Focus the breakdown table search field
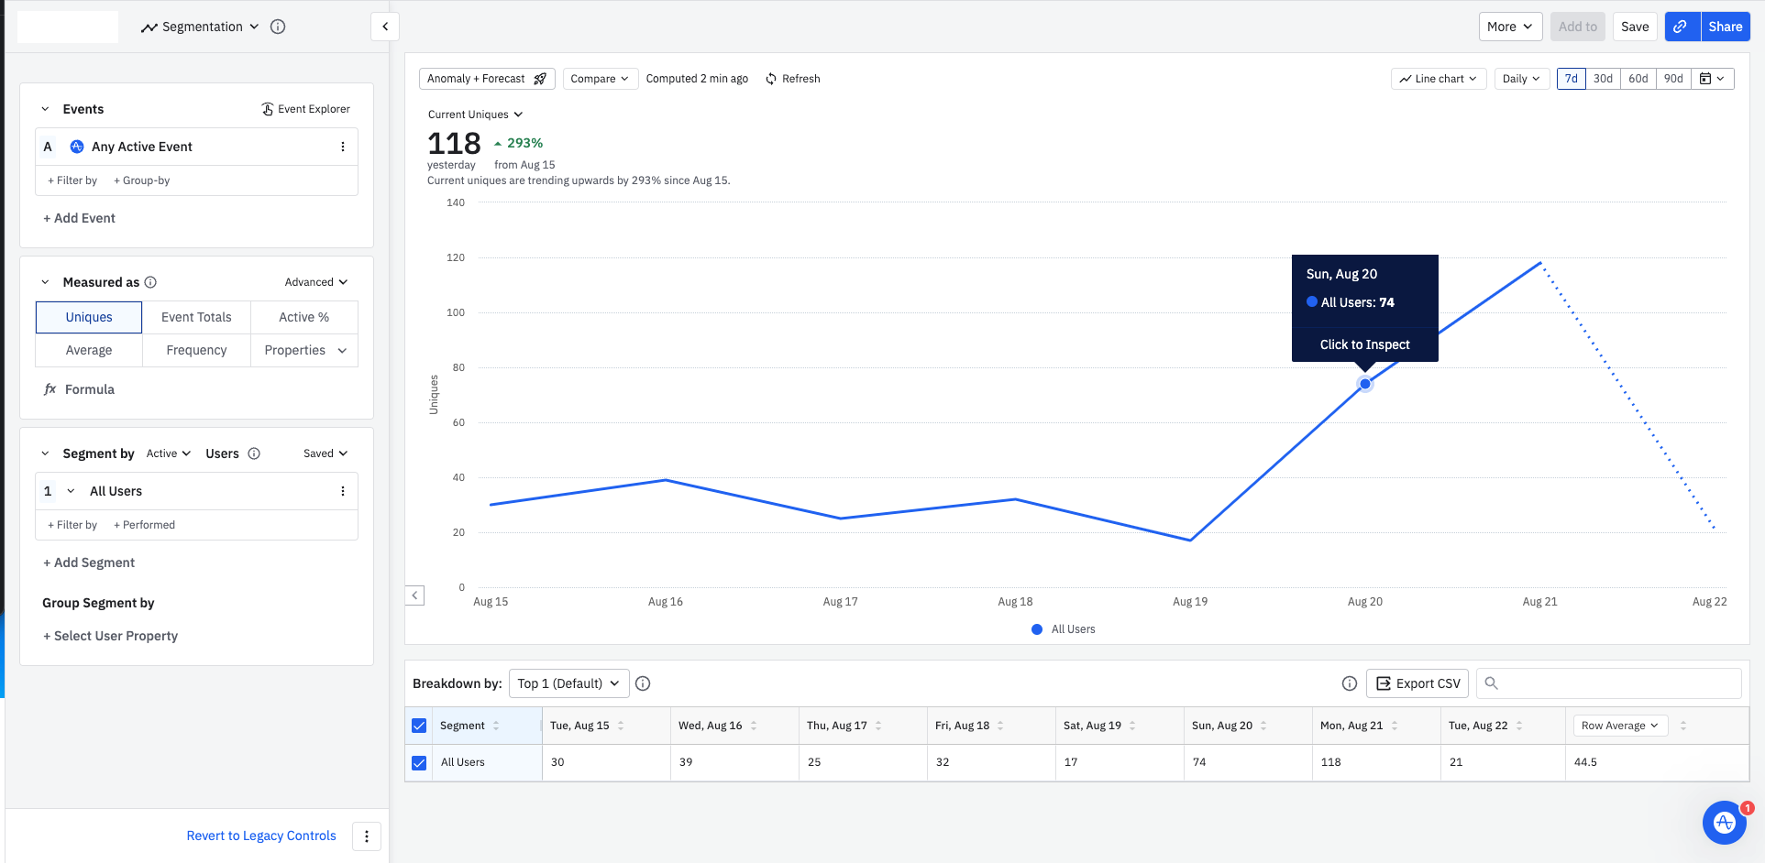The width and height of the screenshot is (1765, 863). [x=1608, y=683]
